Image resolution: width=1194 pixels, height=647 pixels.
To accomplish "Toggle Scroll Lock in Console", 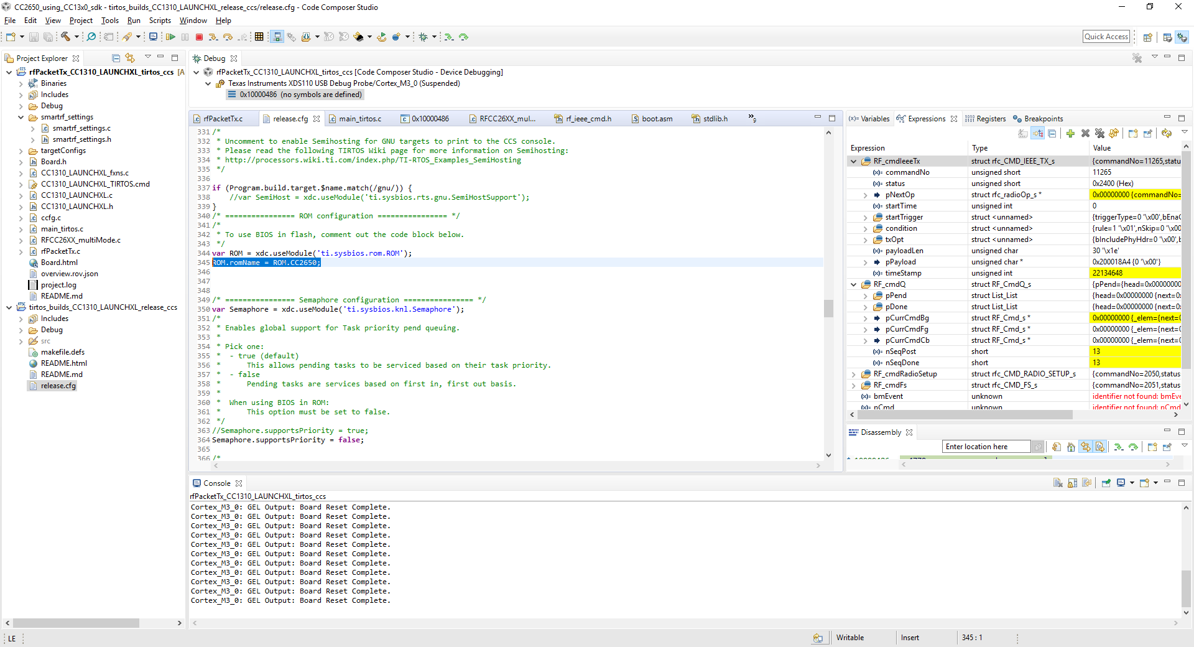I will click(1073, 483).
